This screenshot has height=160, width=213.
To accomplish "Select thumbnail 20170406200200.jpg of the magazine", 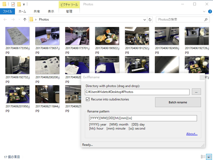I will point(47,65).
